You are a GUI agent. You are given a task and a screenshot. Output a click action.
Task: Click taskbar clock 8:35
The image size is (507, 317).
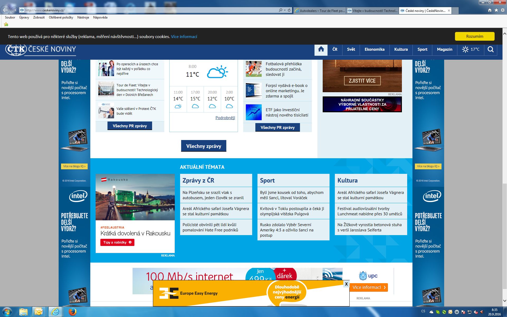[x=494, y=310]
